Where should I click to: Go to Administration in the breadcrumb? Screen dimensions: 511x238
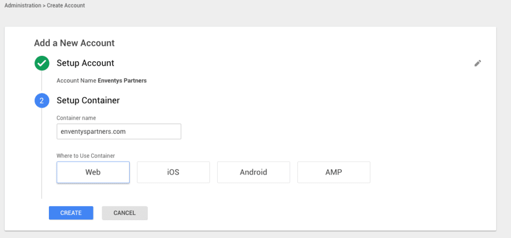click(x=23, y=5)
